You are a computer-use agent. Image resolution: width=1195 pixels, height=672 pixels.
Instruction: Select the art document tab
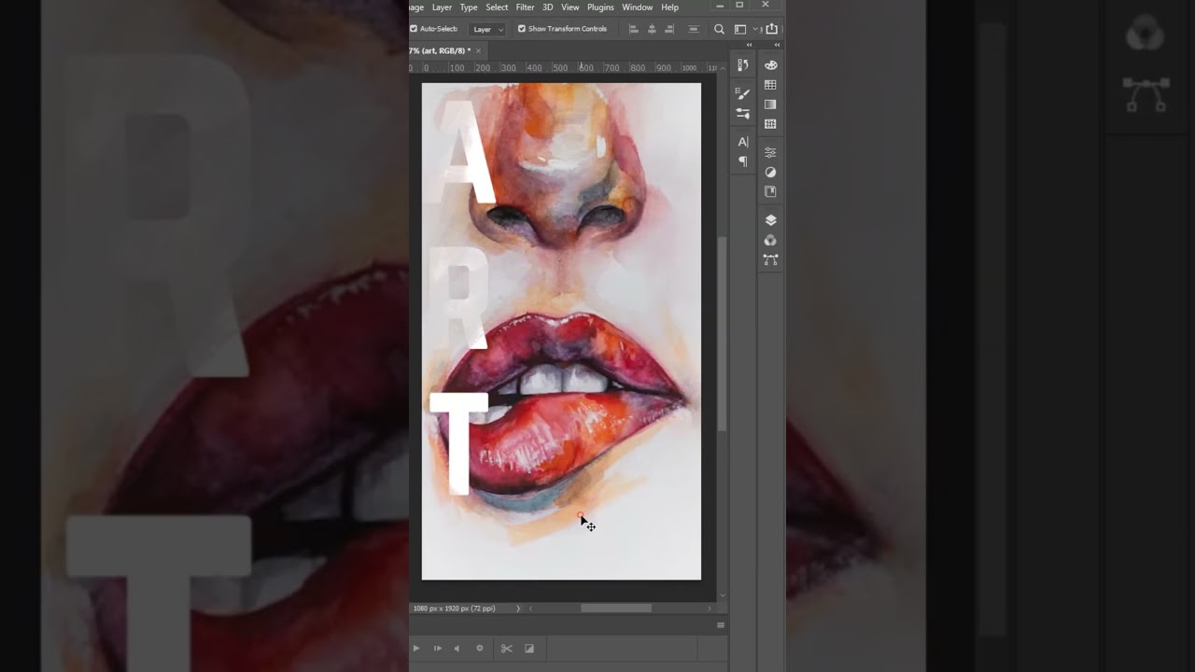point(441,50)
